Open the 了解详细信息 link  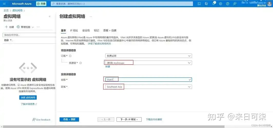29,104
